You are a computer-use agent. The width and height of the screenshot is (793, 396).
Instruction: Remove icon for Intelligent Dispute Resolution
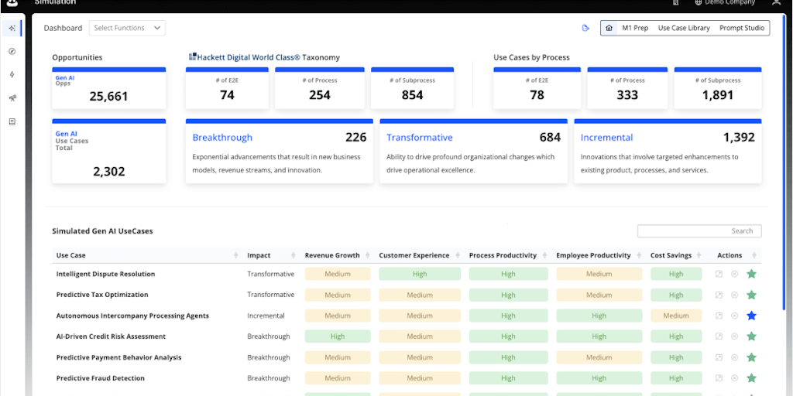(x=734, y=274)
